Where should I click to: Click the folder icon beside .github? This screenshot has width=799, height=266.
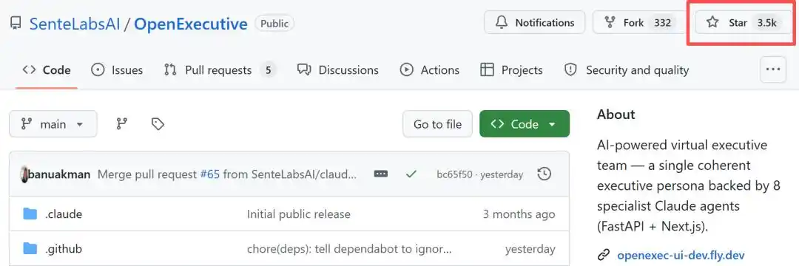[30, 249]
